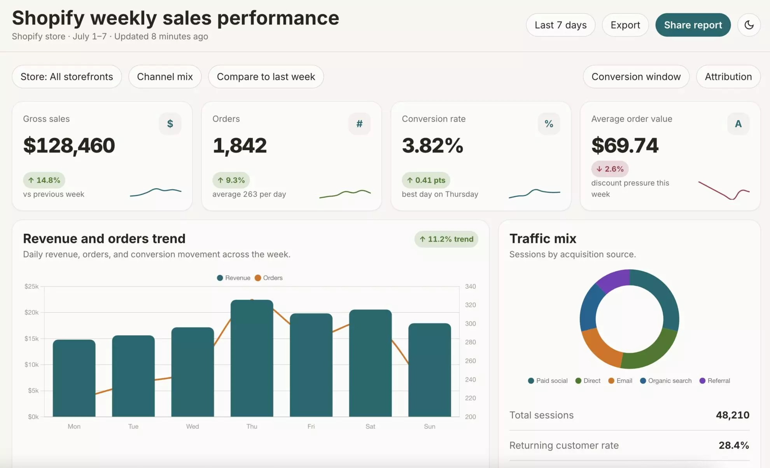Screen dimensions: 770x468
Task: Click the 3.82% conversion rate value
Action: click(432, 145)
